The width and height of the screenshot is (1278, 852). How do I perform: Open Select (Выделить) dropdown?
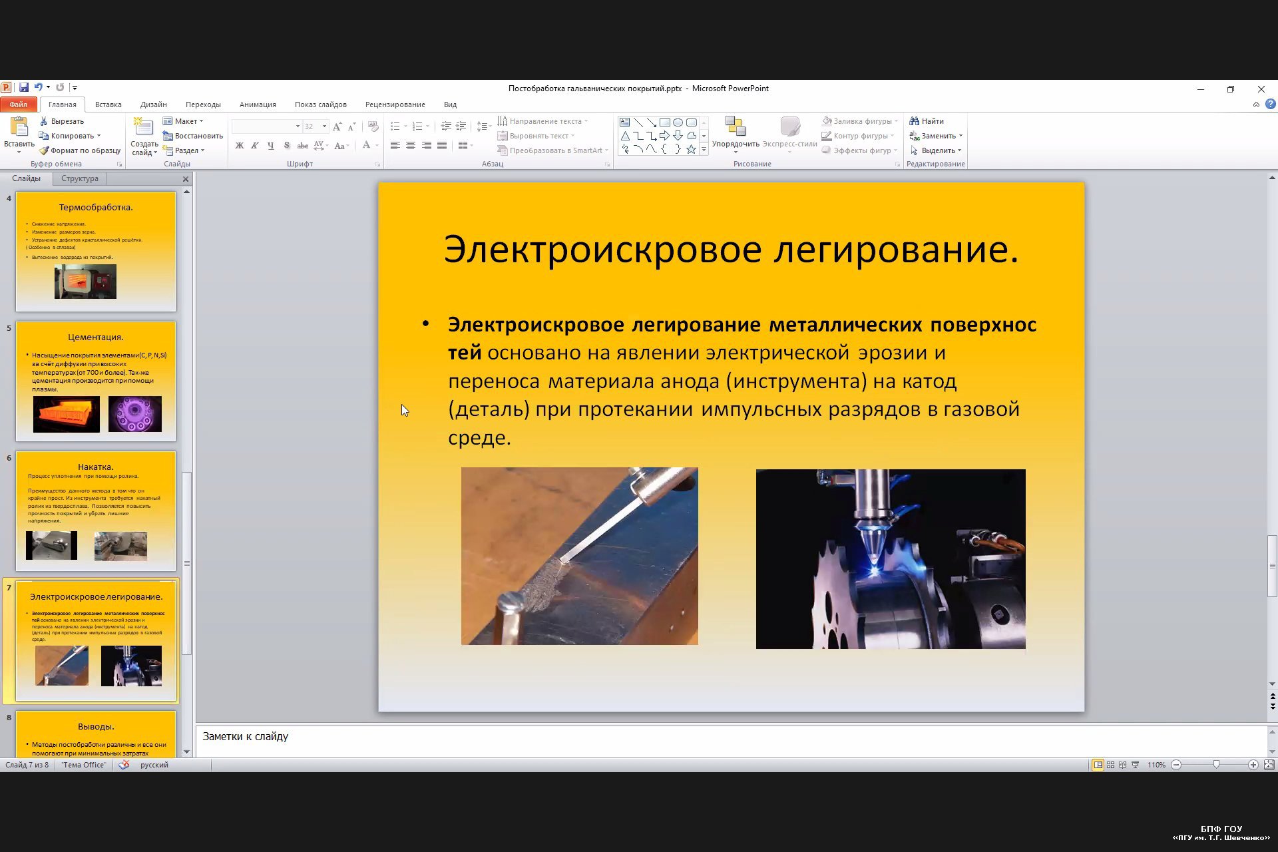(936, 150)
